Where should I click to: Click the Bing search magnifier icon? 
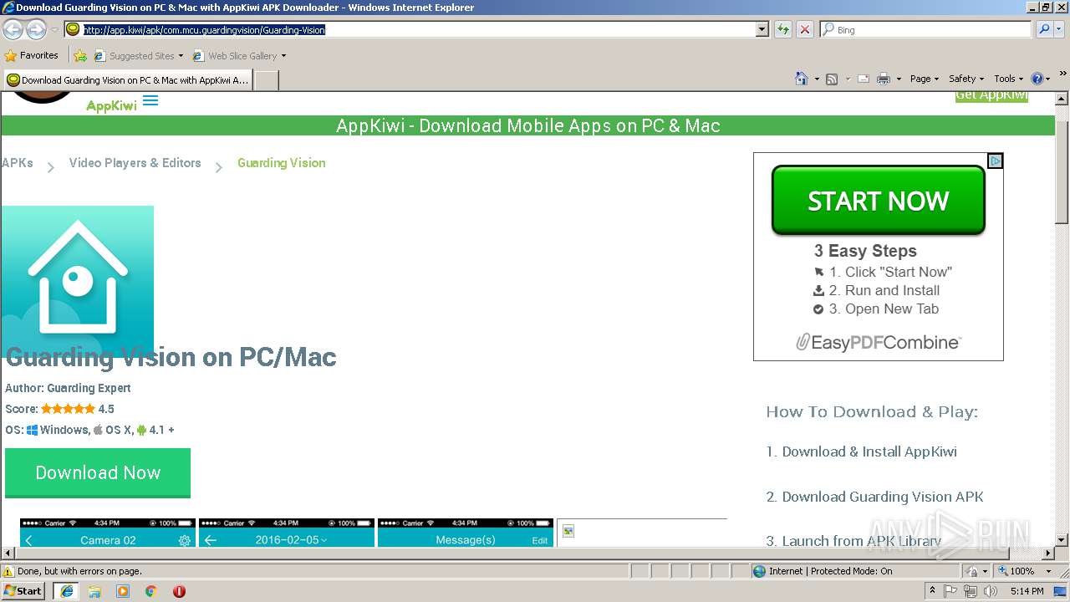tap(1044, 29)
